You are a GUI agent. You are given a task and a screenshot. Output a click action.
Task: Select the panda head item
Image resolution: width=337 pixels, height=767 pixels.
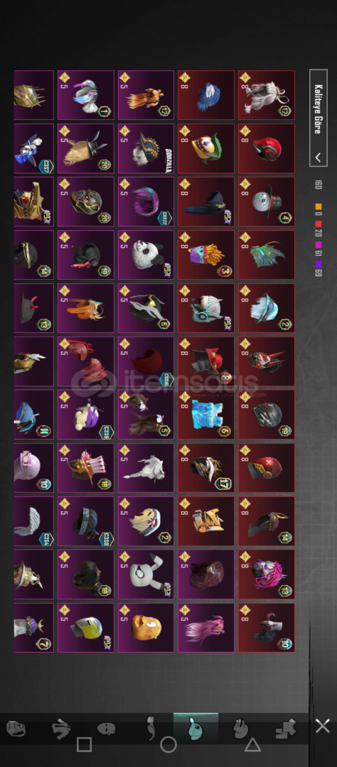tap(146, 255)
